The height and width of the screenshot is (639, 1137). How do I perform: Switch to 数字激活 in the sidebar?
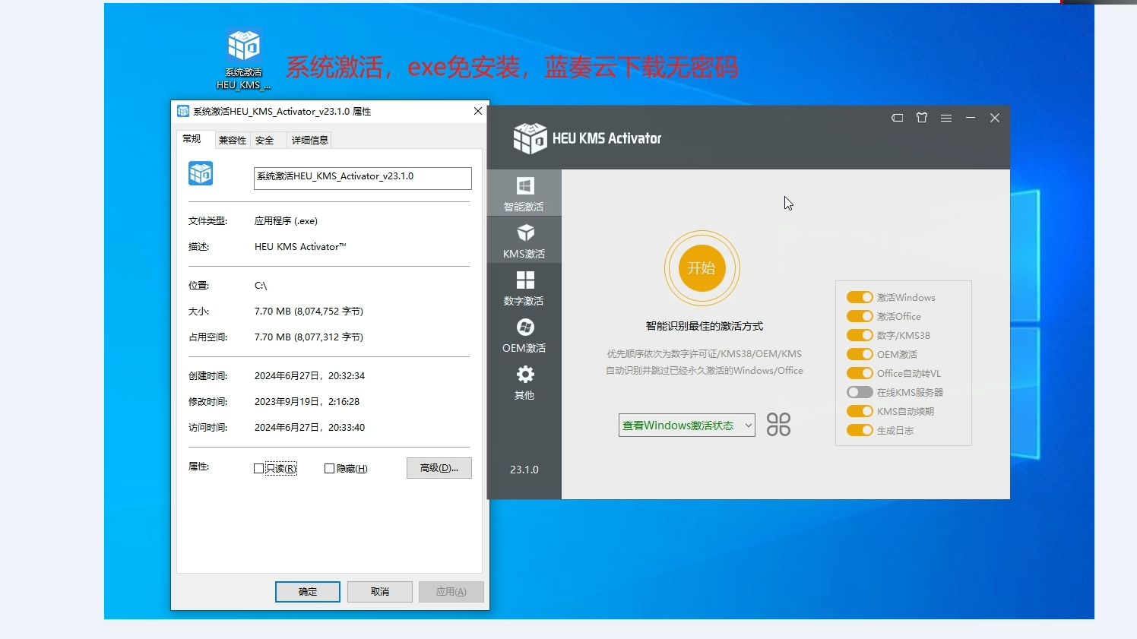click(524, 287)
